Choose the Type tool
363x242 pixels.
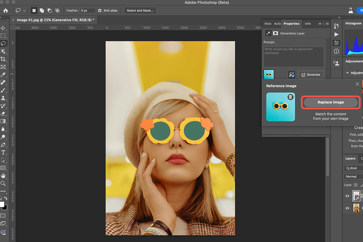[x=3, y=152]
